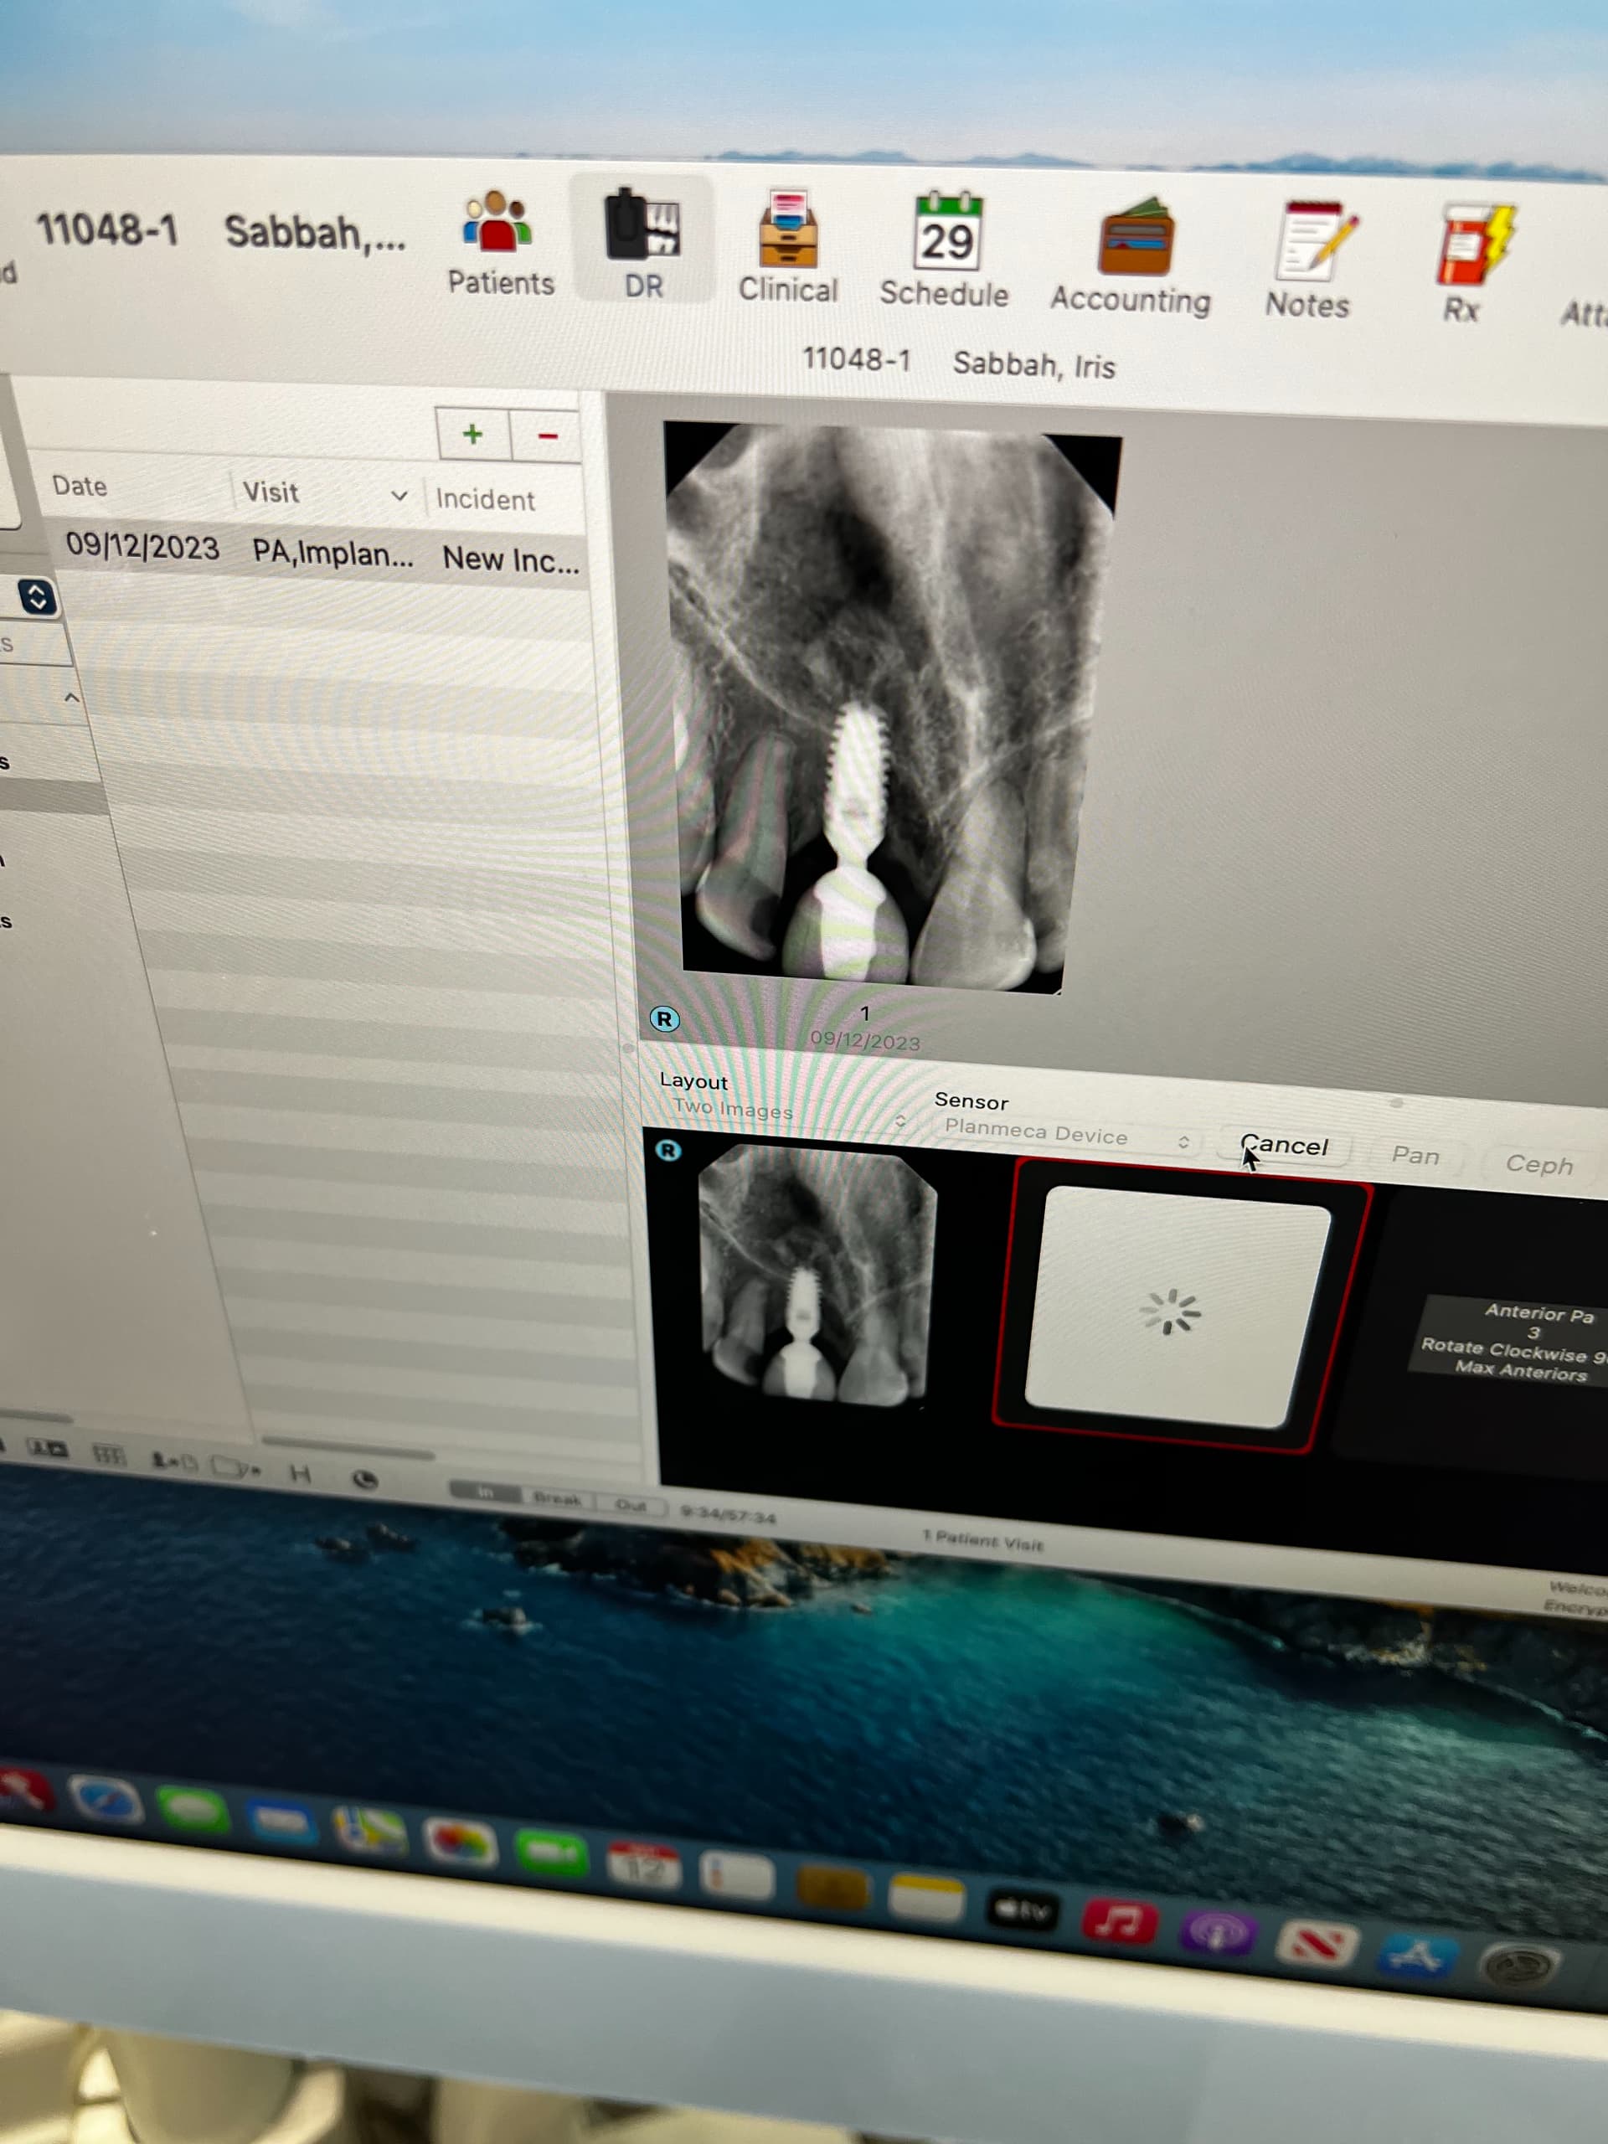Click the grid-table icon in bottom toolbar
Screen dimensions: 1608x2144
(x=109, y=1454)
